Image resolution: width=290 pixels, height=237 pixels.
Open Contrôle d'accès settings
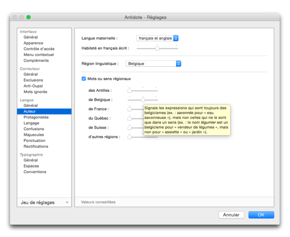pyautogui.click(x=39, y=49)
